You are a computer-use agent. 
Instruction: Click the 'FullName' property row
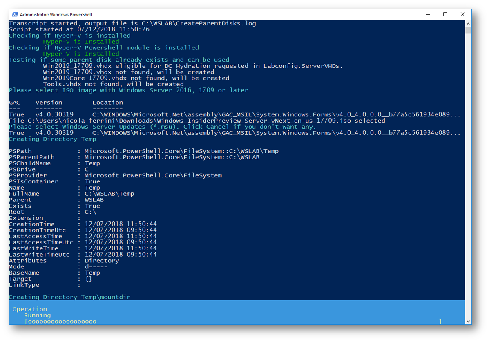[71, 194]
